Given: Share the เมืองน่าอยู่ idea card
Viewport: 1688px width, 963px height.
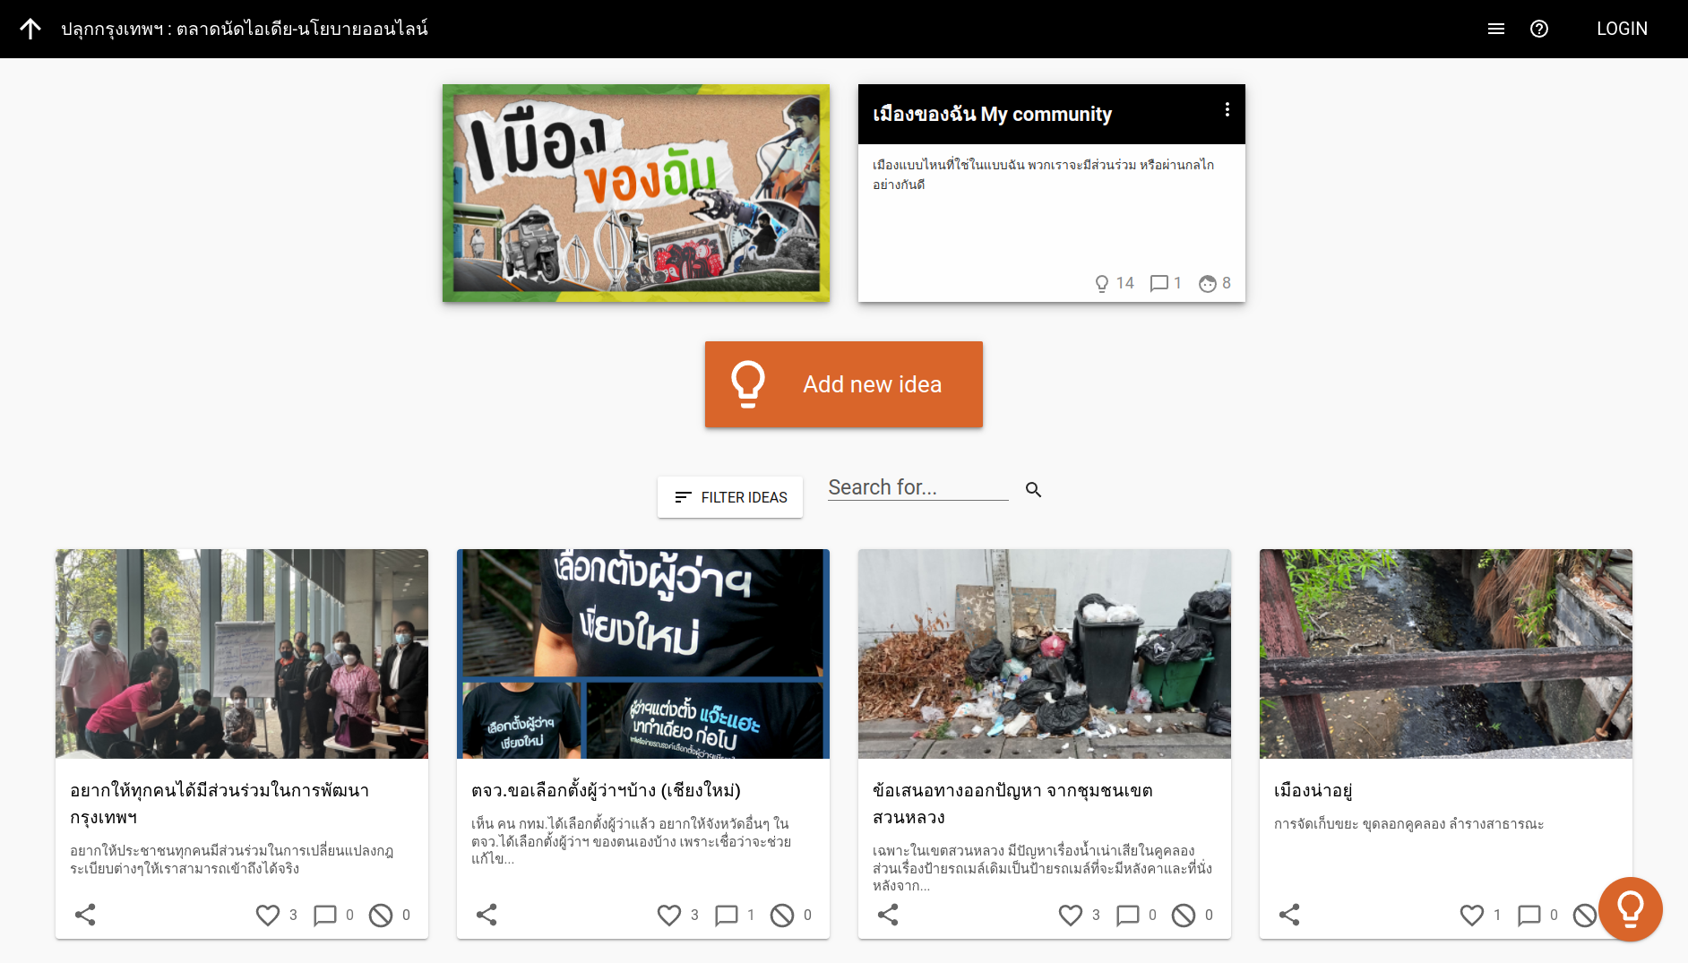Looking at the screenshot, I should click(x=1289, y=915).
